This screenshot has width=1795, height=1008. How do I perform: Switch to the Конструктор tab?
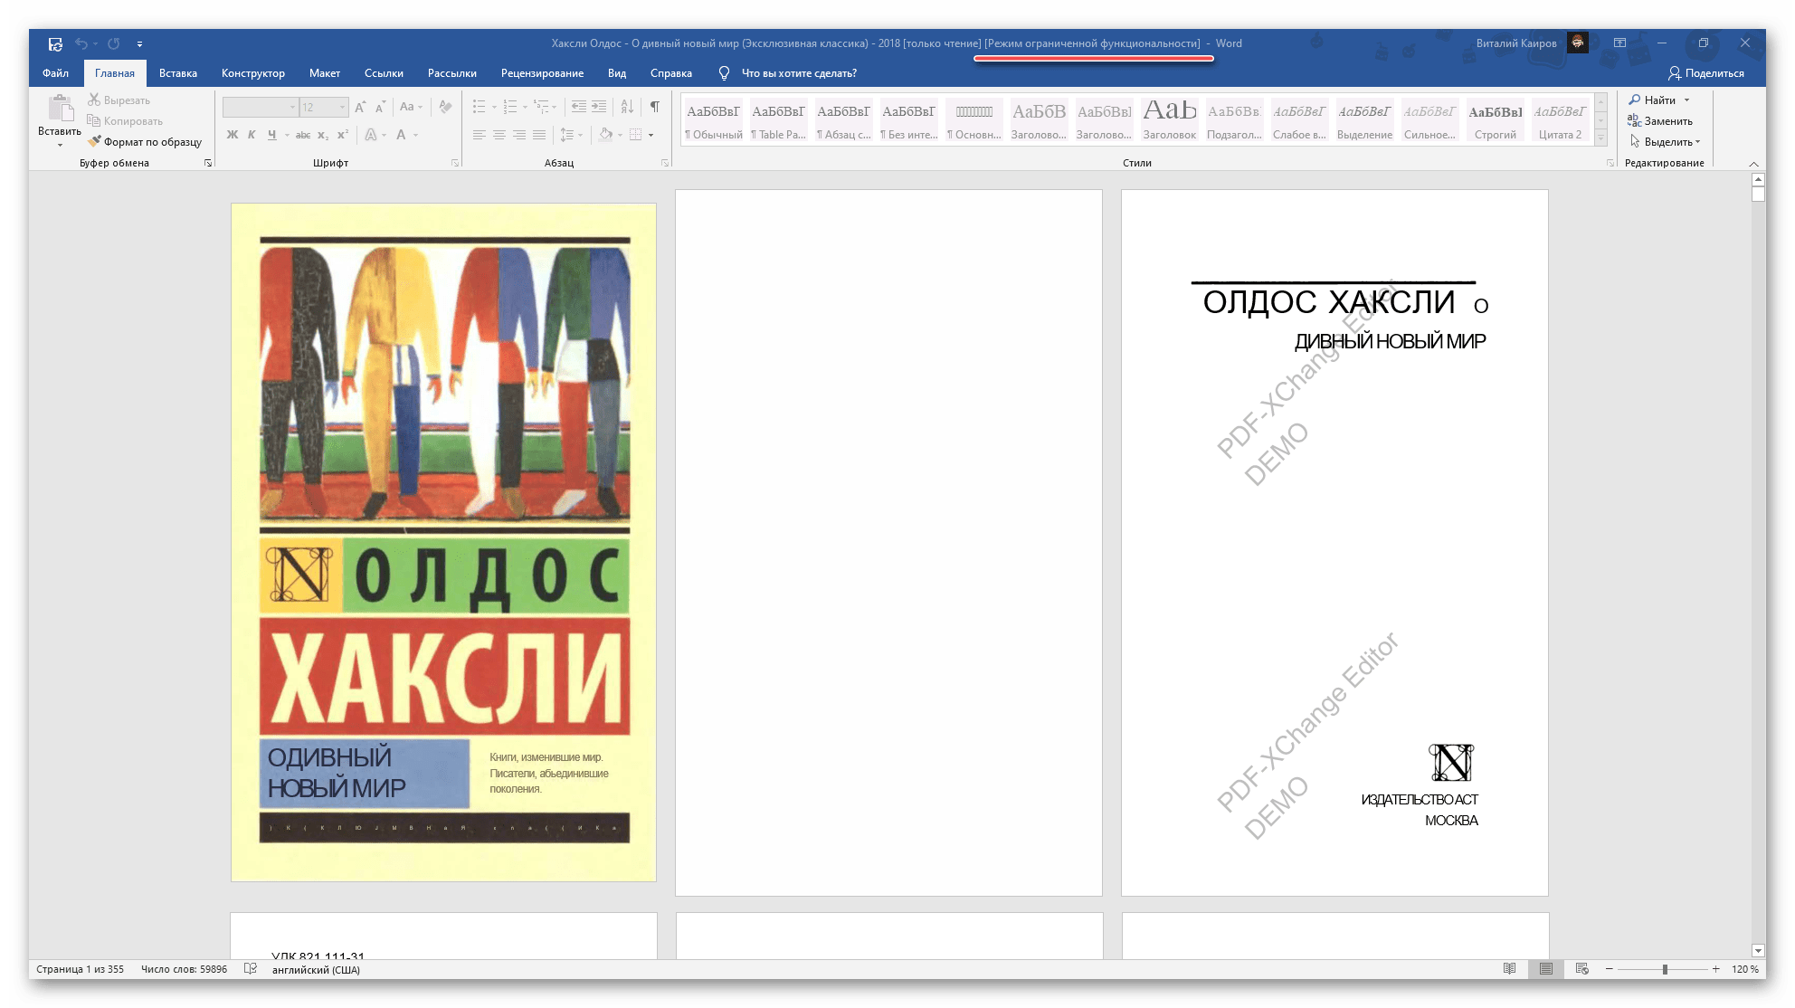click(x=253, y=73)
